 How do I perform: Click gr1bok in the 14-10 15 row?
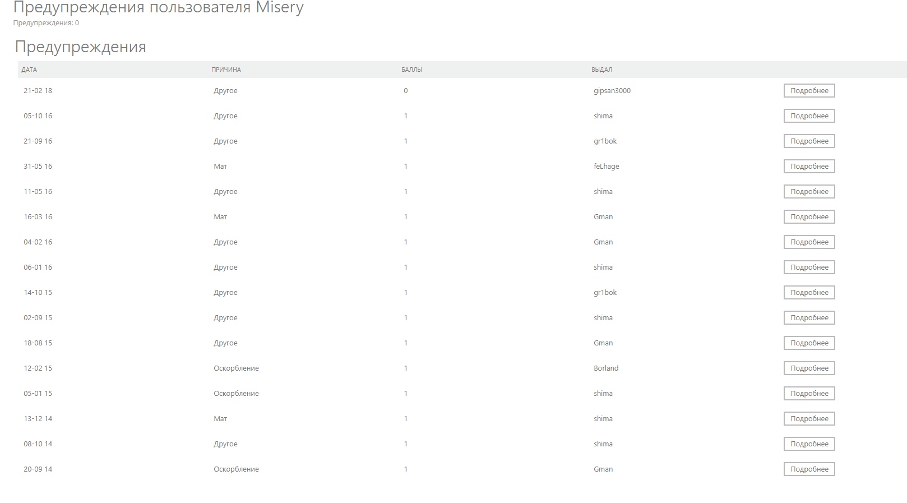click(605, 293)
